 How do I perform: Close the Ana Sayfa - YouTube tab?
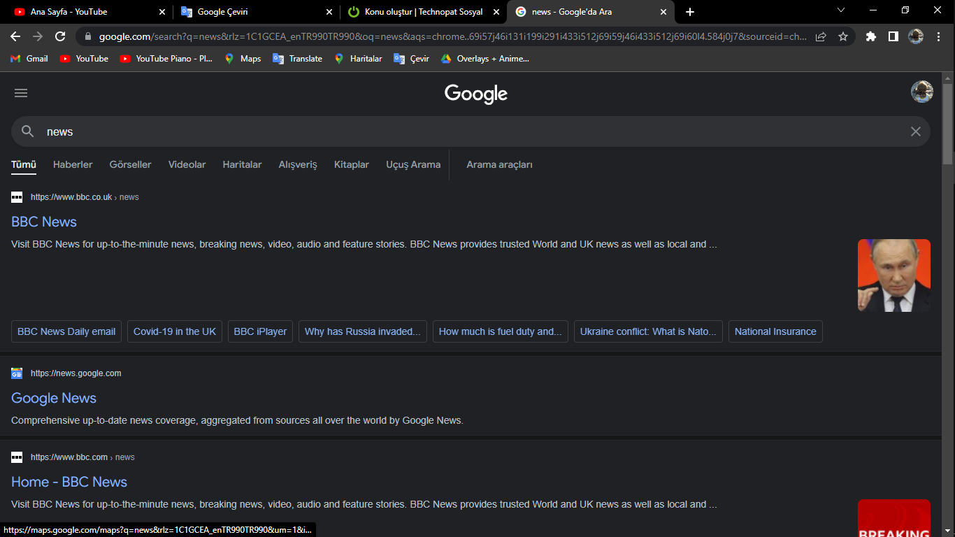pyautogui.click(x=162, y=12)
